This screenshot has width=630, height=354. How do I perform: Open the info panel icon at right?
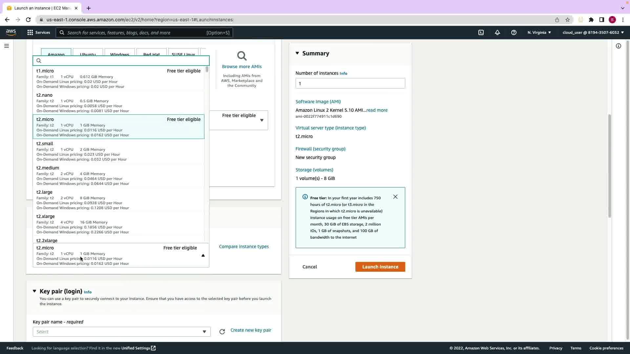[x=619, y=46]
